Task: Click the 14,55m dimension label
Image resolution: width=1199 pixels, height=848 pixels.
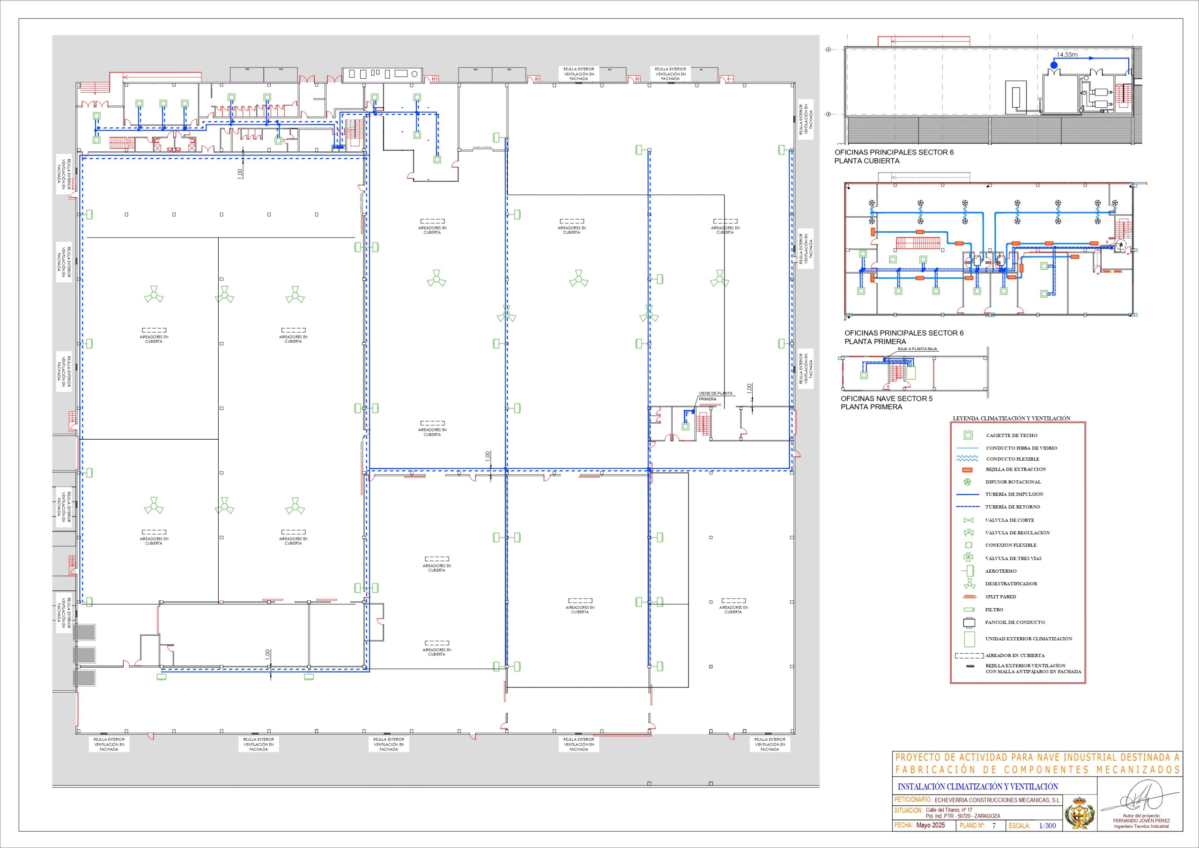Action: point(1067,54)
